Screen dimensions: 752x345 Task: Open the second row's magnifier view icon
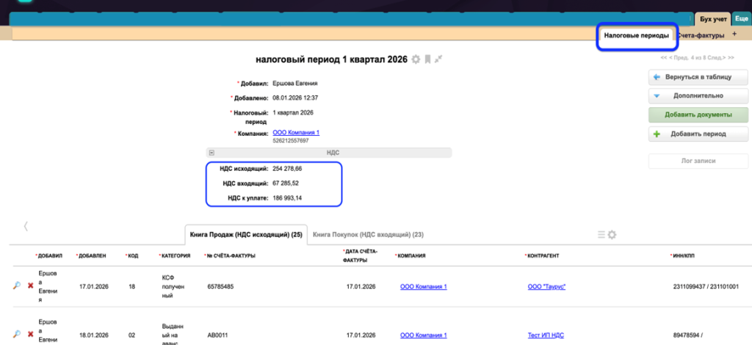coord(17,335)
